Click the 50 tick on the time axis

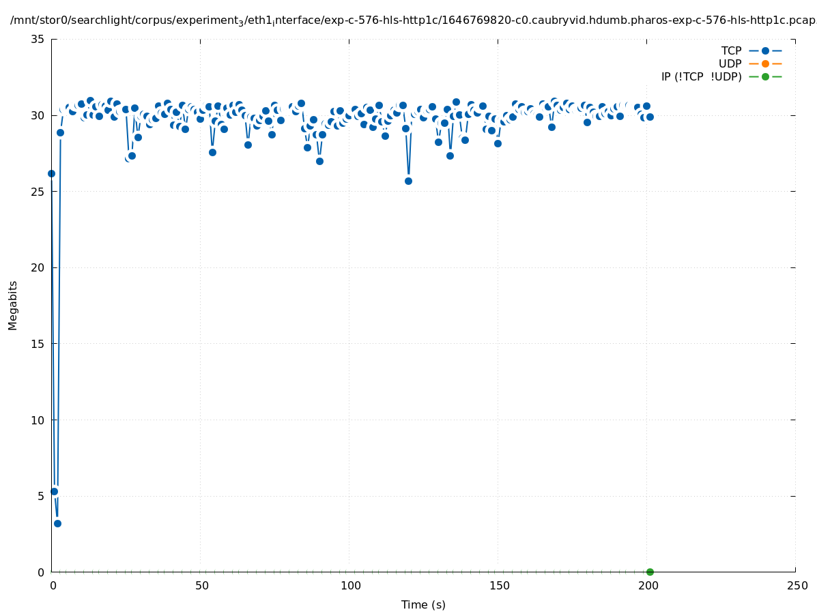[x=201, y=585]
